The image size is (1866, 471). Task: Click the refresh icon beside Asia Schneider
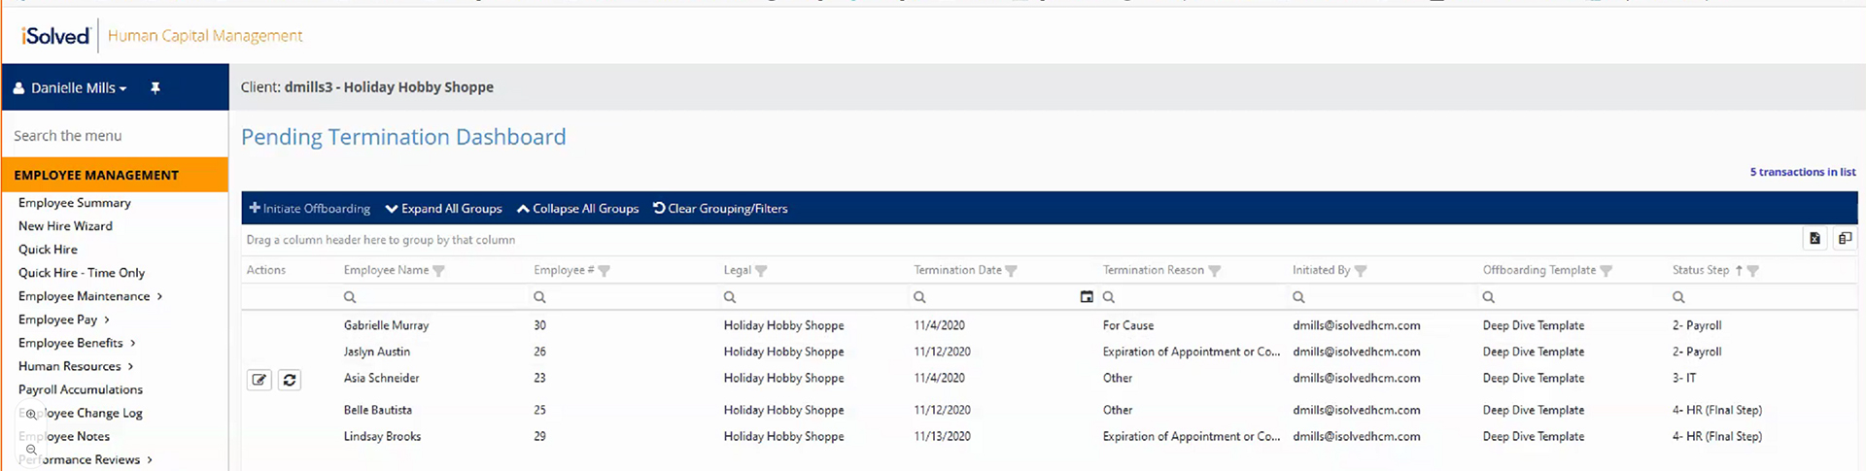(x=290, y=380)
